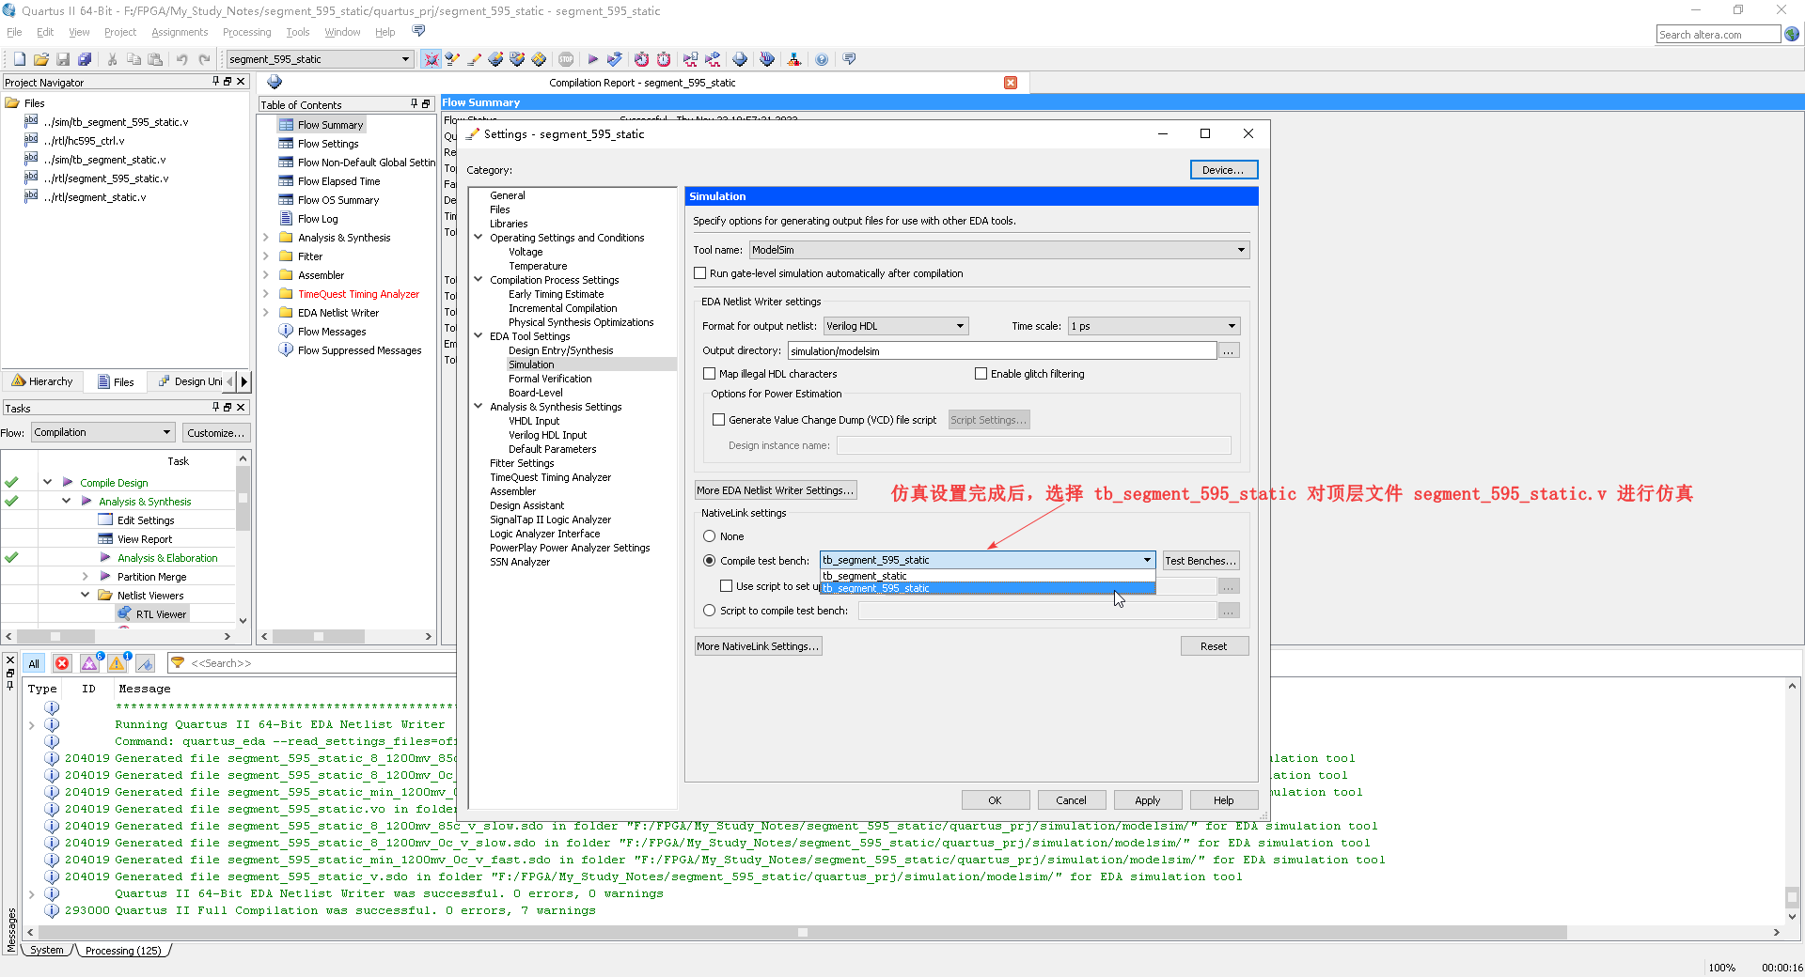1805x977 pixels.
Task: Enable Run gate-level simulation automatically checkbox
Action: [700, 273]
